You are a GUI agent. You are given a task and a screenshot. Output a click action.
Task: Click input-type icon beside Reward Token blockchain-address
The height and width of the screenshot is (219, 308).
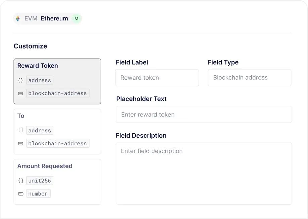point(20,93)
